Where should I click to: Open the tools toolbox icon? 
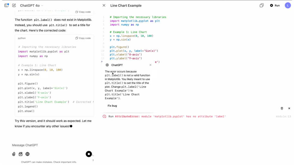[x=21, y=154]
